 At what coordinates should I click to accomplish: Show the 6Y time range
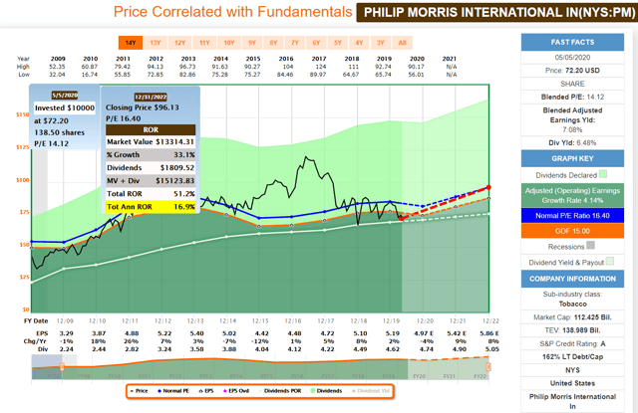pyautogui.click(x=316, y=43)
